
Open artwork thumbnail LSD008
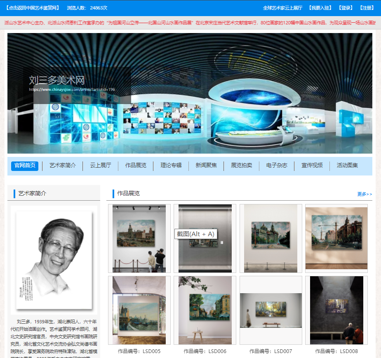[x=336, y=310]
